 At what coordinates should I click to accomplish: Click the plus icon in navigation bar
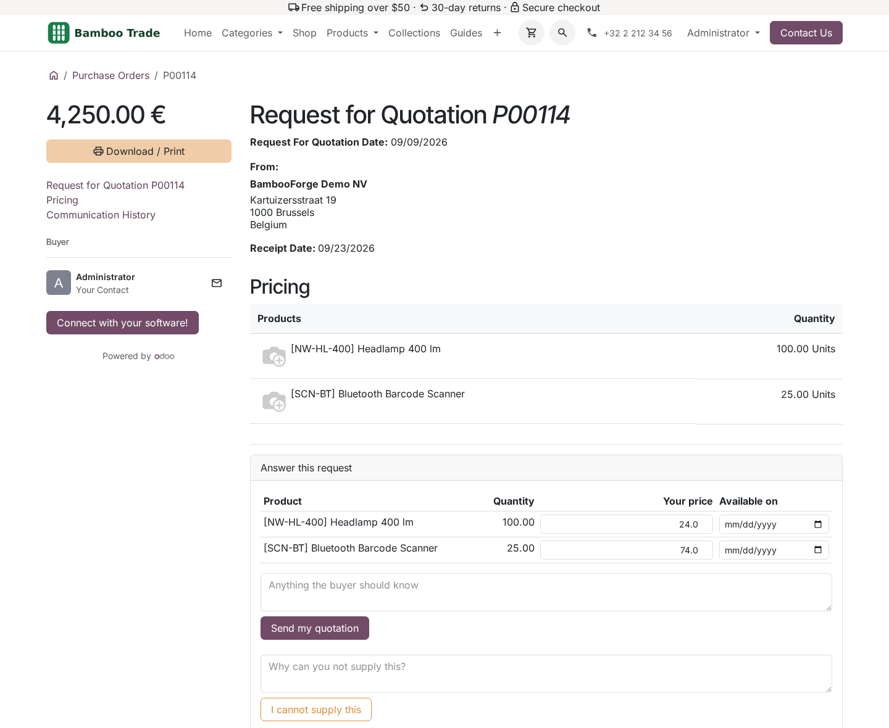point(497,33)
